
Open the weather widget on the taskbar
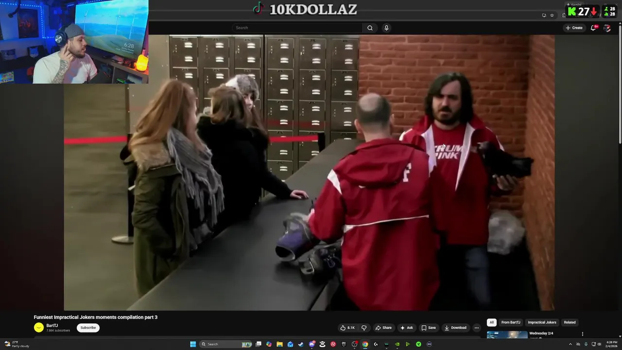pyautogui.click(x=17, y=344)
